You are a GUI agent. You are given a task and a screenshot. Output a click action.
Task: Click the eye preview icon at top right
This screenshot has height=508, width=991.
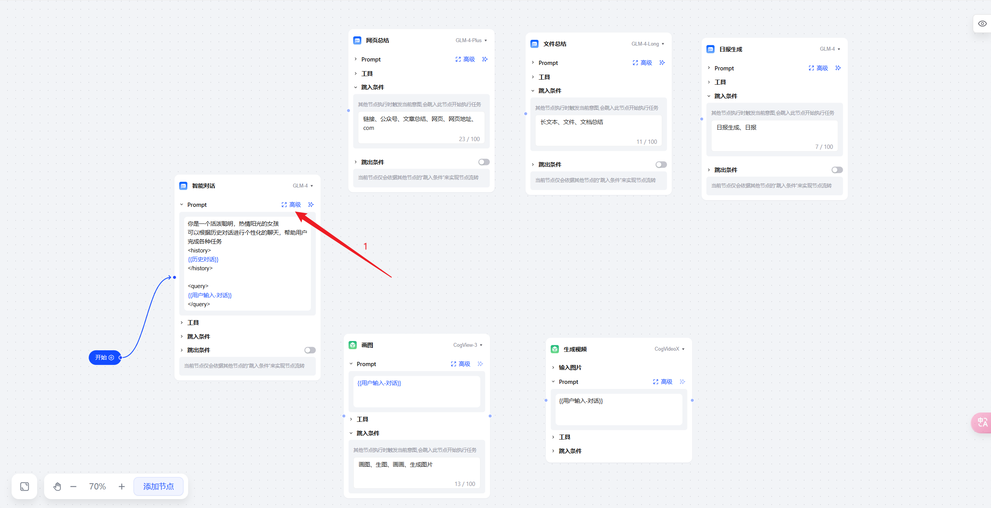(x=982, y=24)
